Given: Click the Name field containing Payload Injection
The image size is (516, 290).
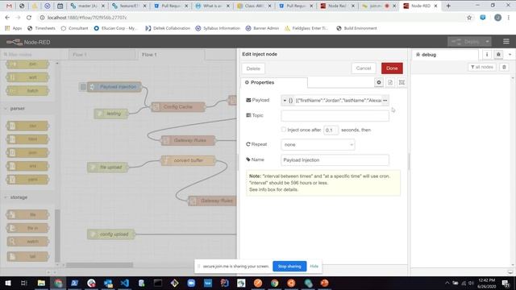Looking at the screenshot, I should pyautogui.click(x=335, y=160).
